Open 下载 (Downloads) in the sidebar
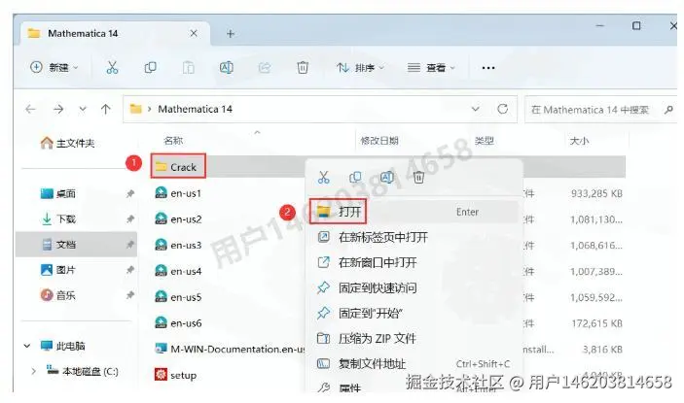Image resolution: width=684 pixels, height=403 pixels. click(58, 218)
